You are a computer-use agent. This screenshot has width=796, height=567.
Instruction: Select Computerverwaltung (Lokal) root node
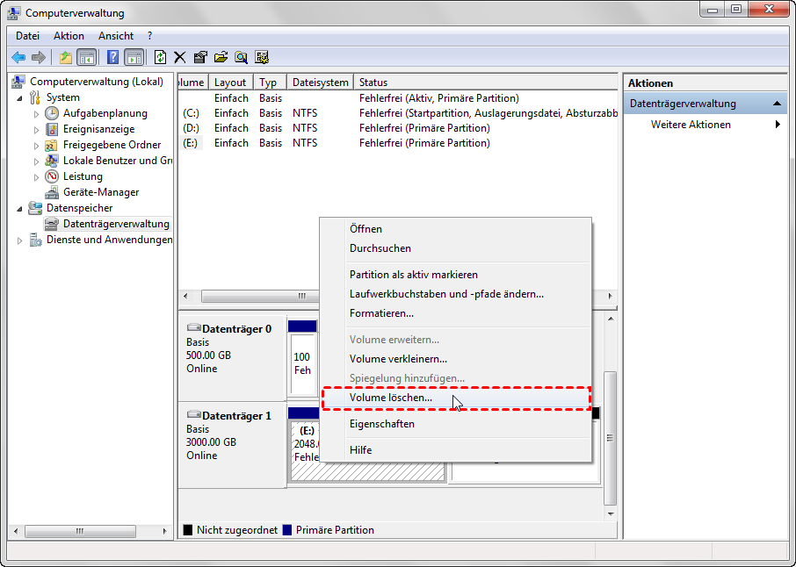pos(97,82)
